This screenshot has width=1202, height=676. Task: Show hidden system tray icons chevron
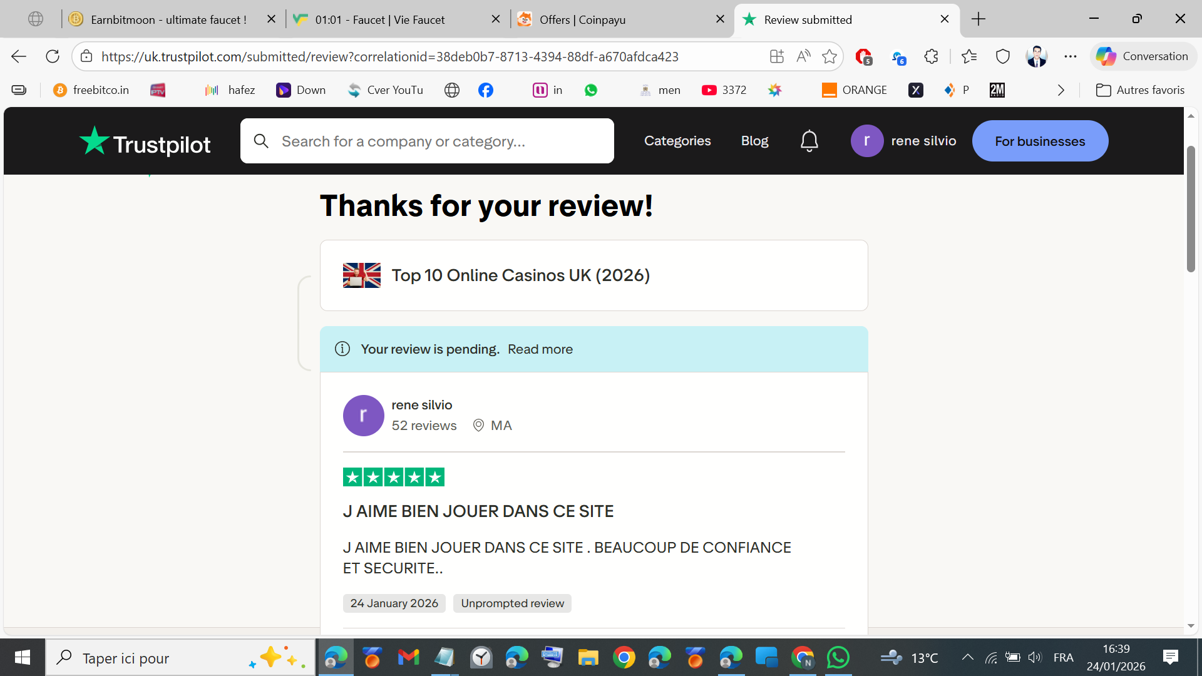(x=967, y=657)
